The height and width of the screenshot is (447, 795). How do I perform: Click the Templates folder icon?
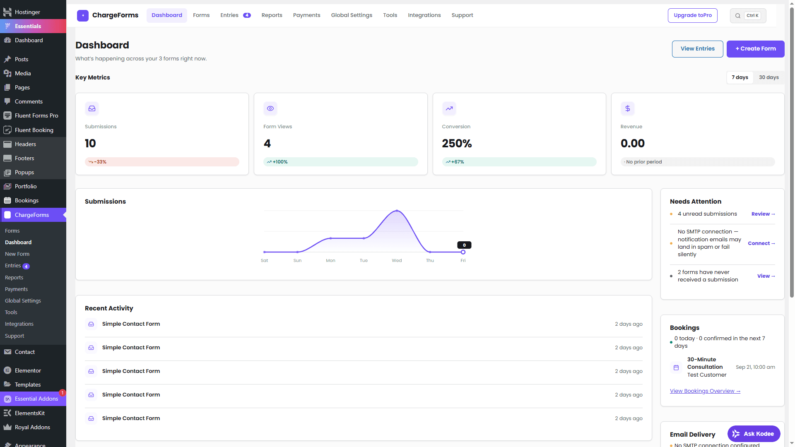7,385
